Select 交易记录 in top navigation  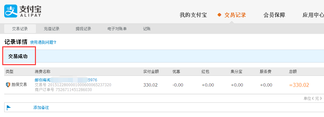pos(235,15)
